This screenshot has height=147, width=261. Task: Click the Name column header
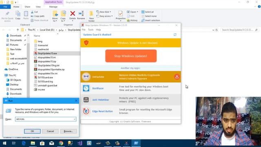37,36
